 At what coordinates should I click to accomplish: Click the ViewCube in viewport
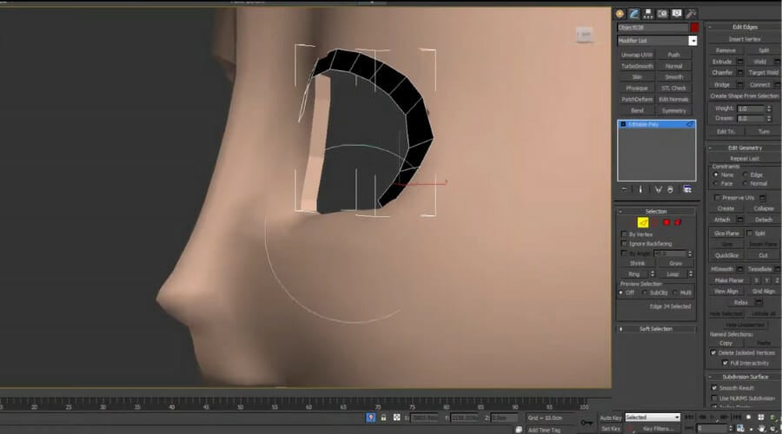point(585,34)
